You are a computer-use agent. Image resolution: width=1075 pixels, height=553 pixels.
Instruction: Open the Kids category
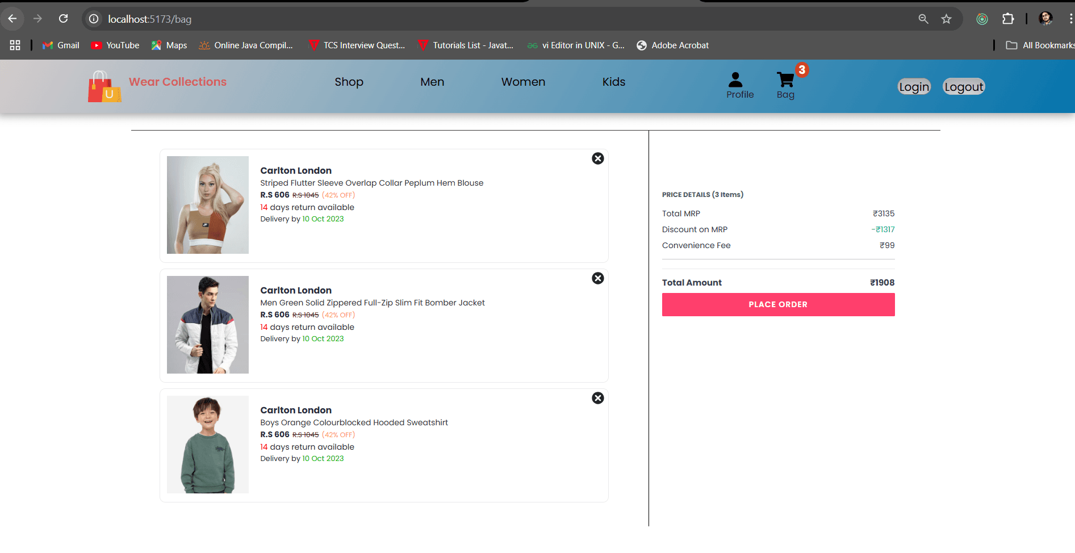click(x=614, y=82)
